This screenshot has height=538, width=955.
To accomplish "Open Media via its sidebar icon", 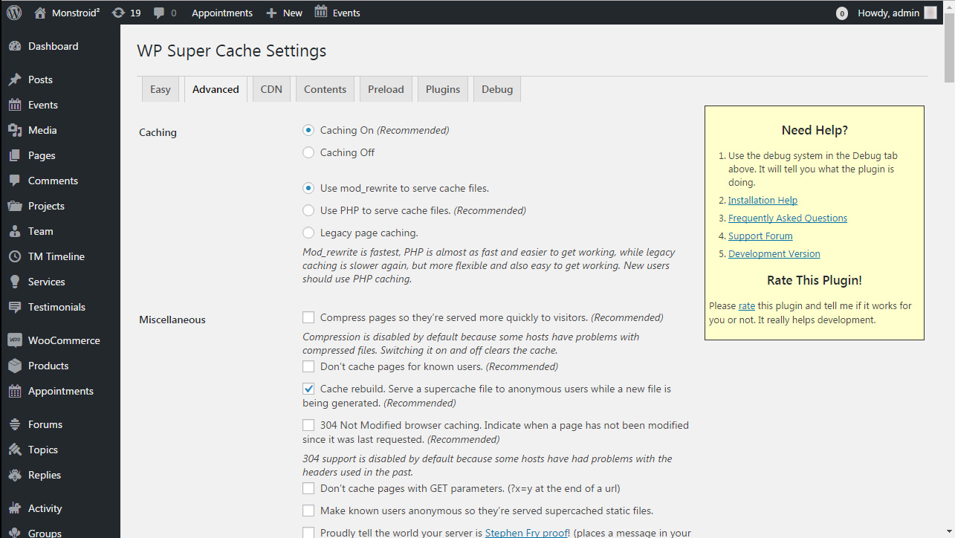I will point(15,130).
